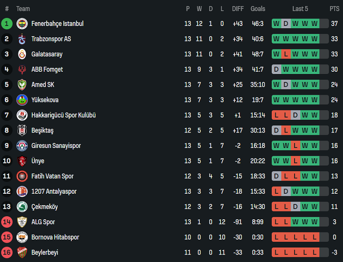Open the Hakkarigücü Spor Kulübü team page
343x262 pixels.
click(63, 115)
